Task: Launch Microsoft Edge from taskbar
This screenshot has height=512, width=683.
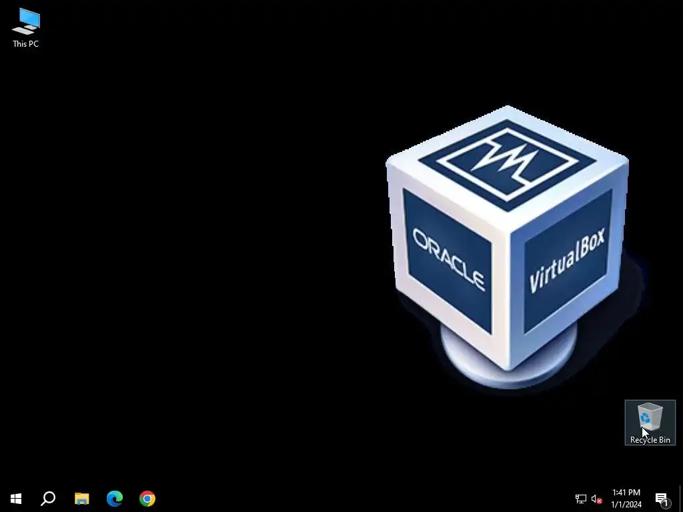Action: pos(115,499)
